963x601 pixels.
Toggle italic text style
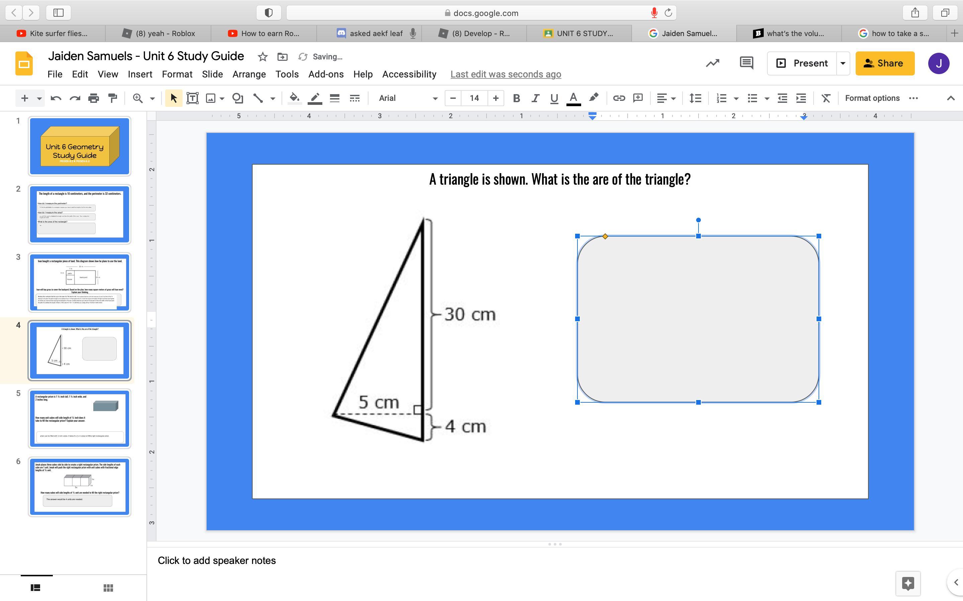(535, 98)
